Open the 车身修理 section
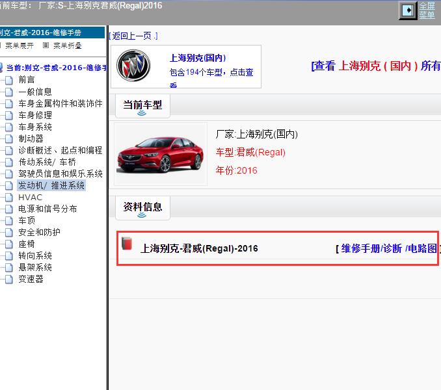This screenshot has width=441, height=390. (x=35, y=115)
